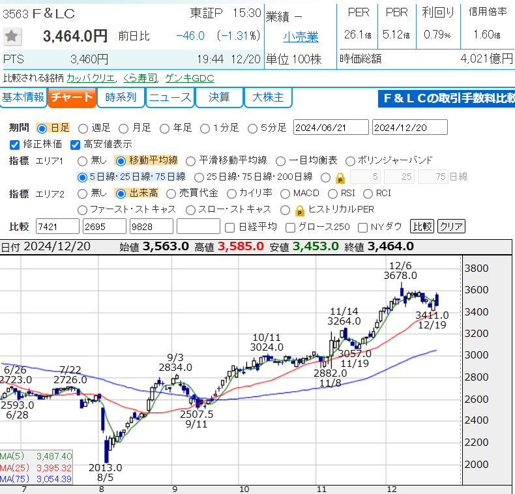Click the comparison code field containing 7421
This screenshot has width=515, height=494.
pos(57,227)
